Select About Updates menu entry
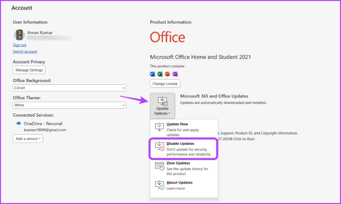 point(184,185)
